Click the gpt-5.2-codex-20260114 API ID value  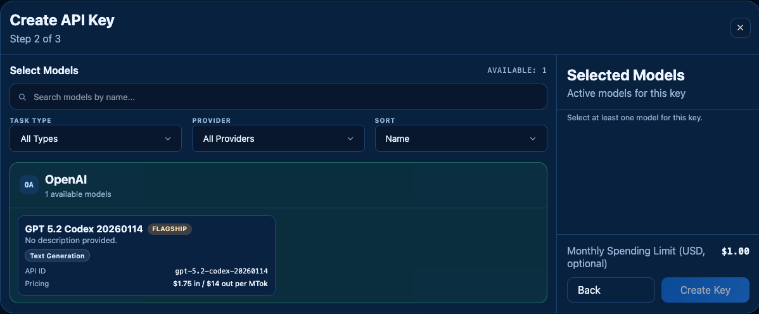click(221, 271)
